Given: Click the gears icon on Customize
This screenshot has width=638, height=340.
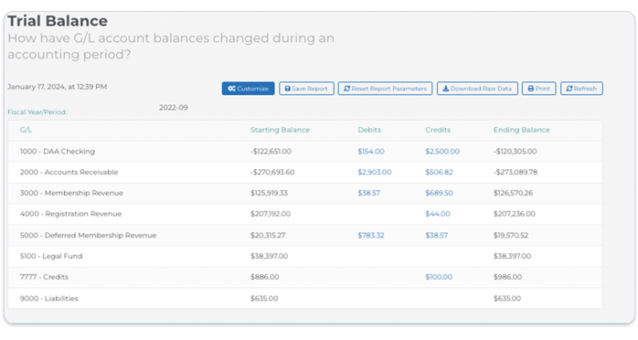Looking at the screenshot, I should point(231,89).
